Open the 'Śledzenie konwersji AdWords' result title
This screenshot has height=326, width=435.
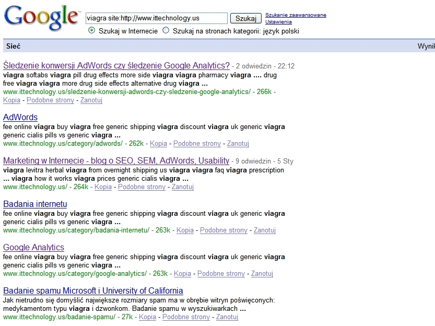pos(116,66)
